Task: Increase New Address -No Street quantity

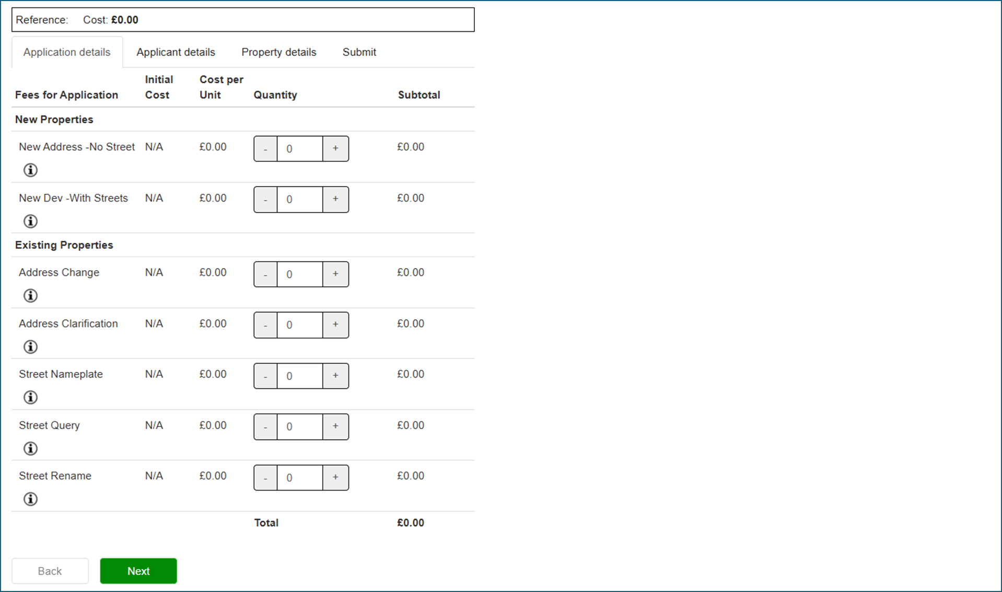Action: 335,149
